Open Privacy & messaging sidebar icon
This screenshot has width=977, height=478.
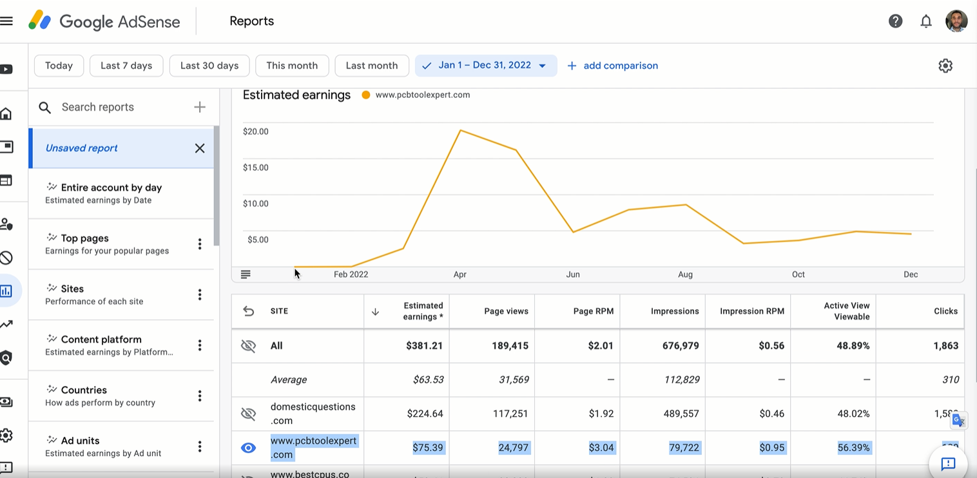(6, 224)
